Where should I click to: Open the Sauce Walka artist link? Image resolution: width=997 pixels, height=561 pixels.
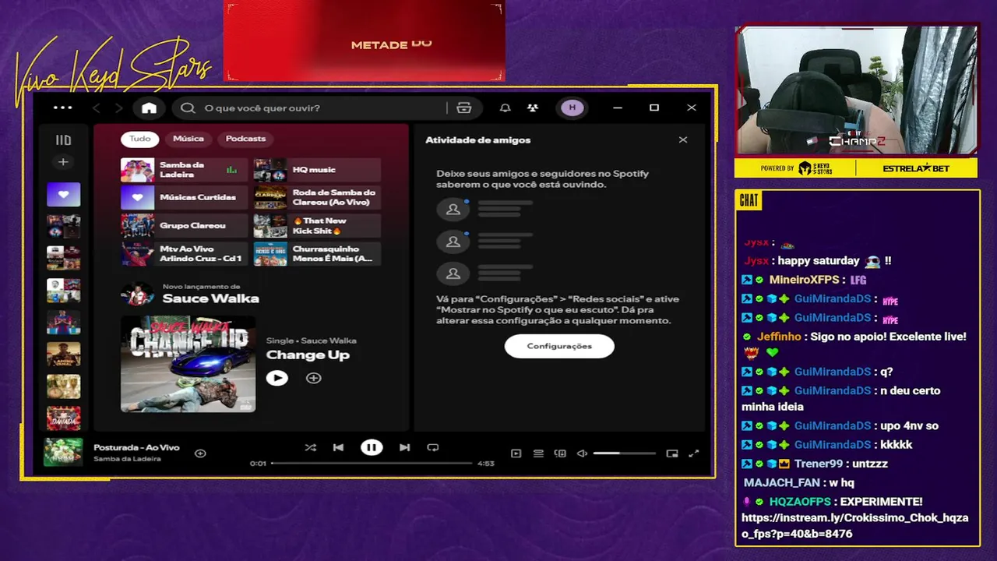[x=210, y=299]
